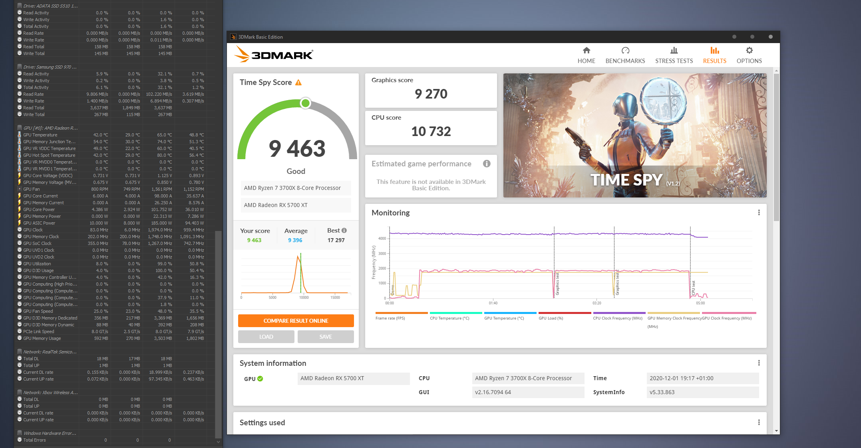
Task: Click the SAVE button
Action: pyautogui.click(x=326, y=337)
